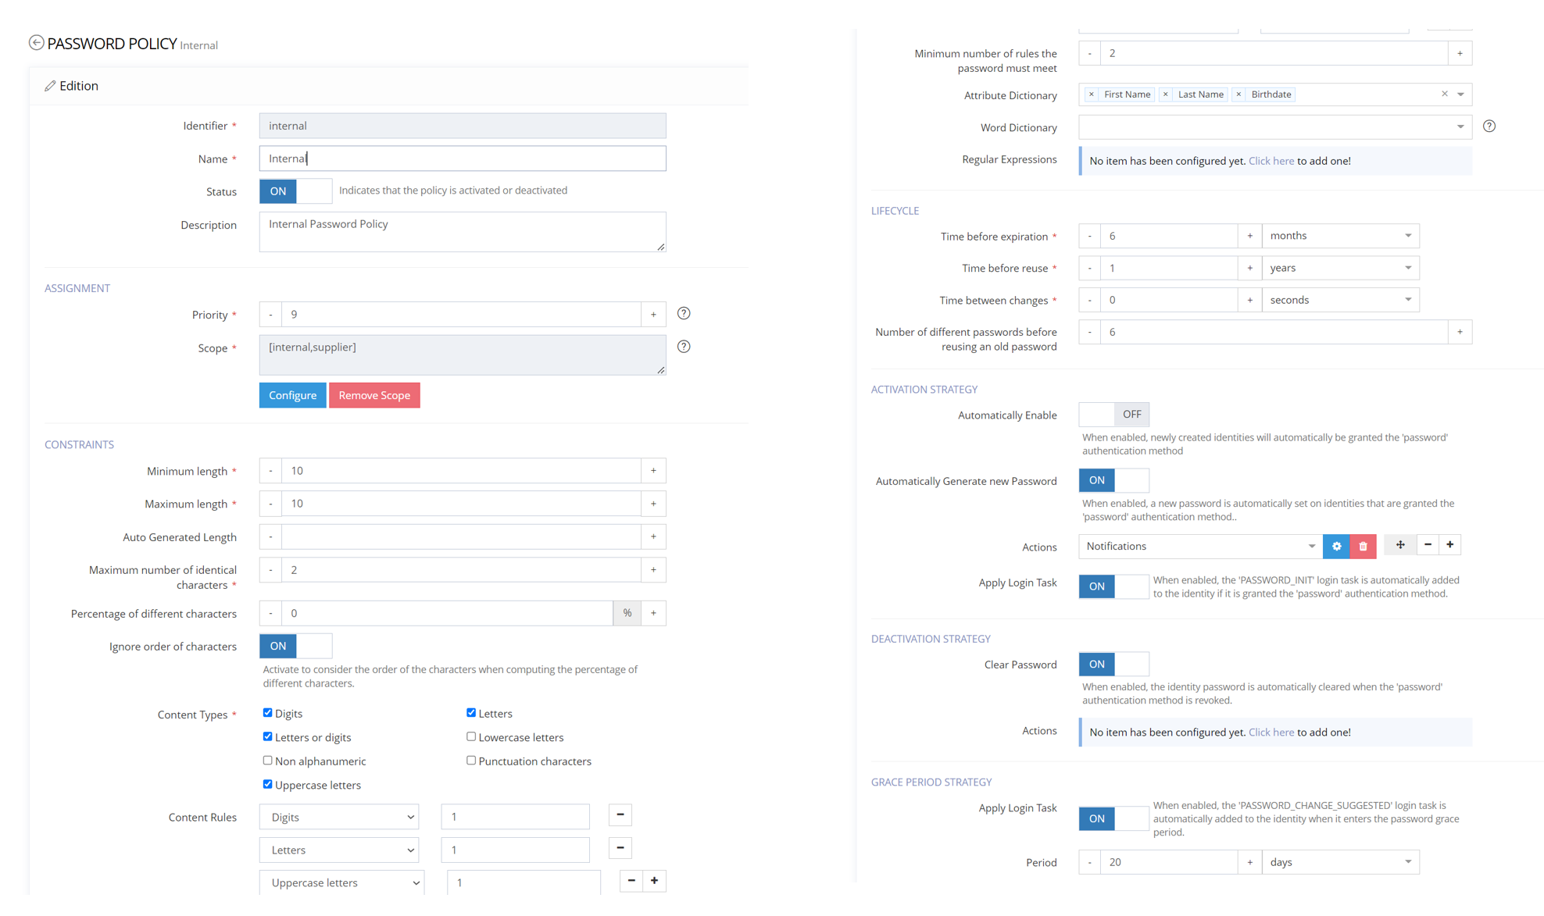Expand the Word Dictionary dropdown

pyautogui.click(x=1274, y=127)
